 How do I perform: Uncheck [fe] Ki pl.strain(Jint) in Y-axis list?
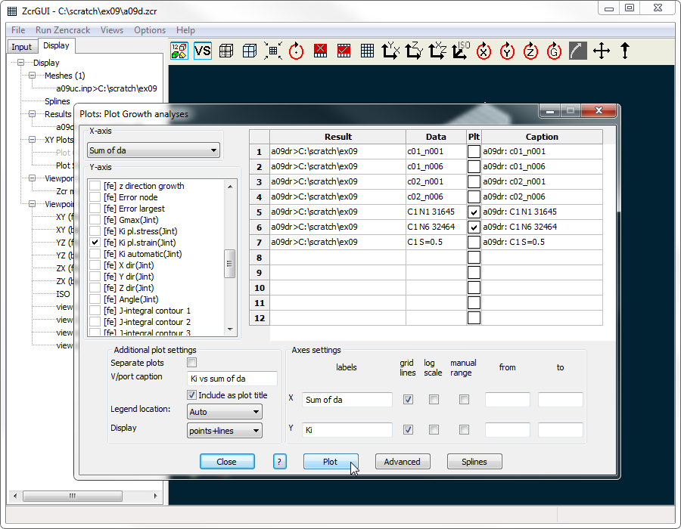coord(95,243)
